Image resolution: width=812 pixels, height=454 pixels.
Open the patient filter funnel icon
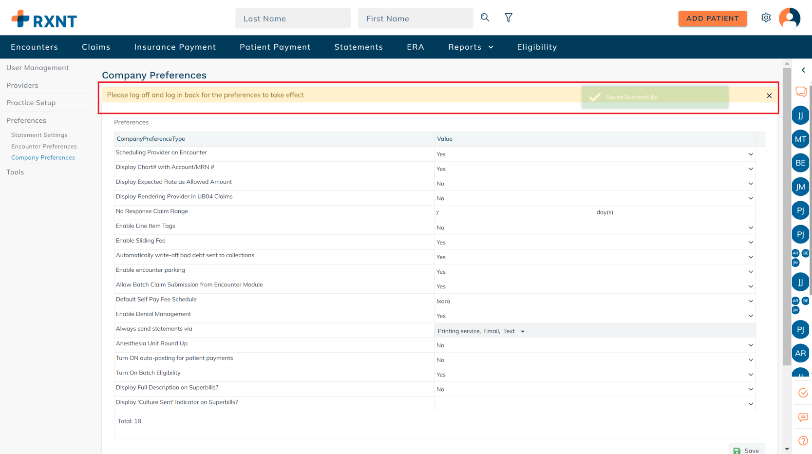(x=509, y=18)
